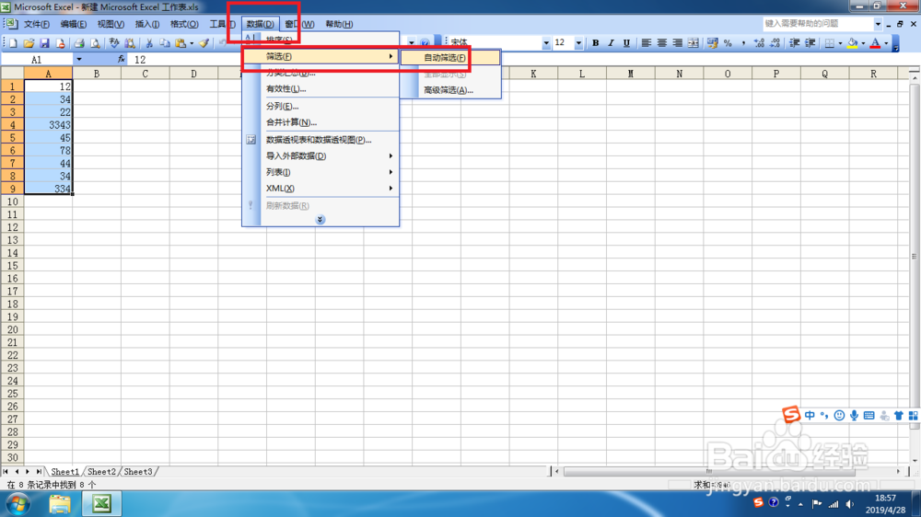This screenshot has height=517, width=921.
Task: Click the Open file folder icon
Action: click(29, 43)
